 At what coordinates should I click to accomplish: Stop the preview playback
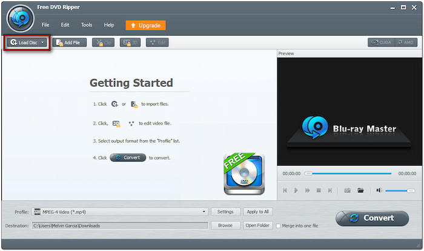[x=318, y=191]
